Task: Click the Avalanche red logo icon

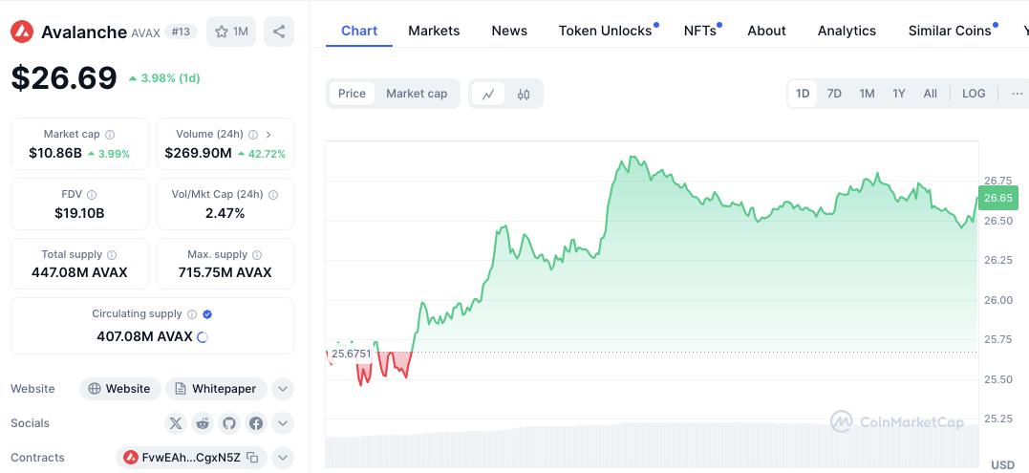Action: (22, 32)
